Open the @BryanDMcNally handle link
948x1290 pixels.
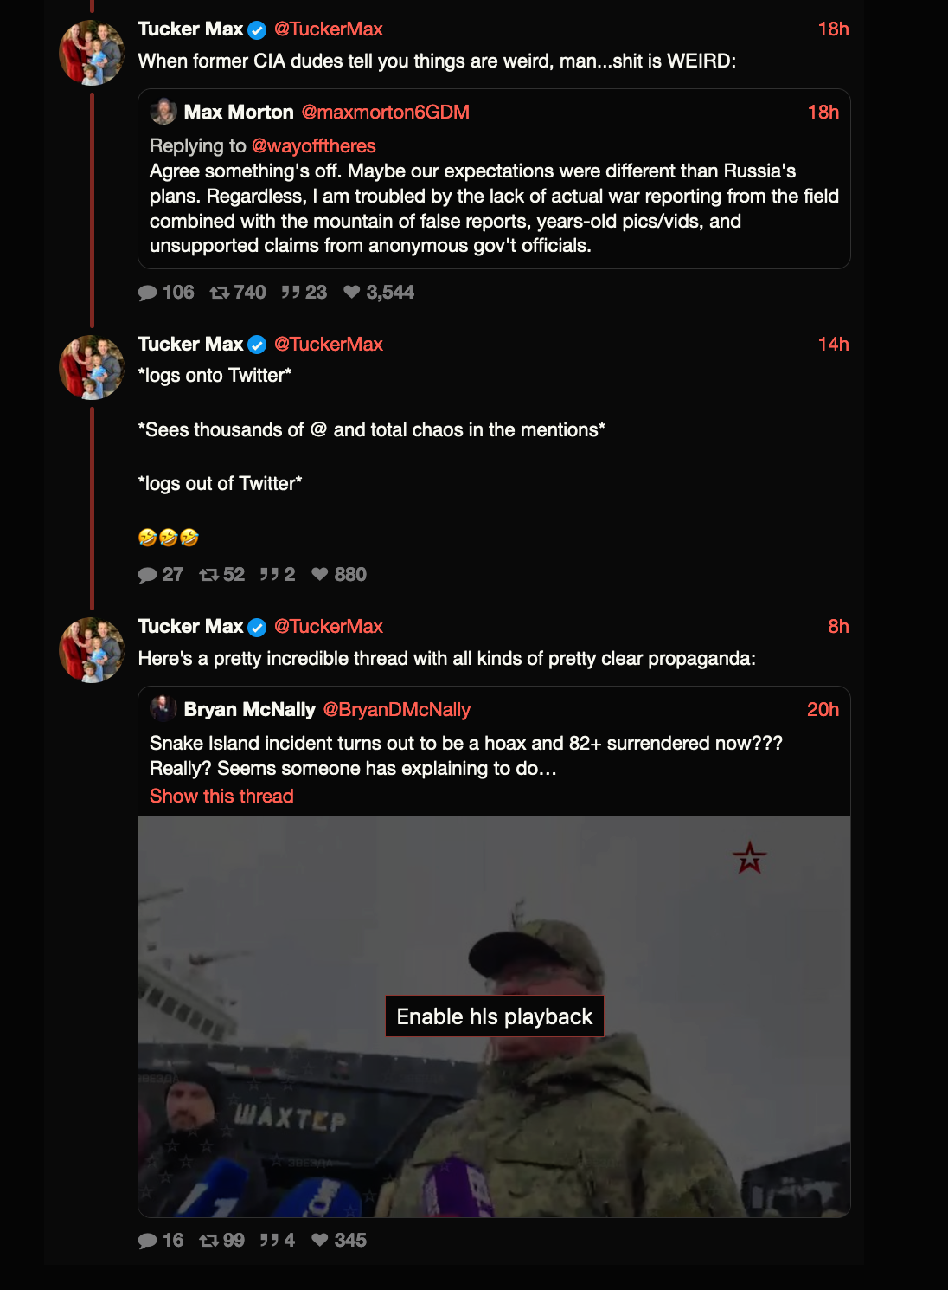[396, 710]
